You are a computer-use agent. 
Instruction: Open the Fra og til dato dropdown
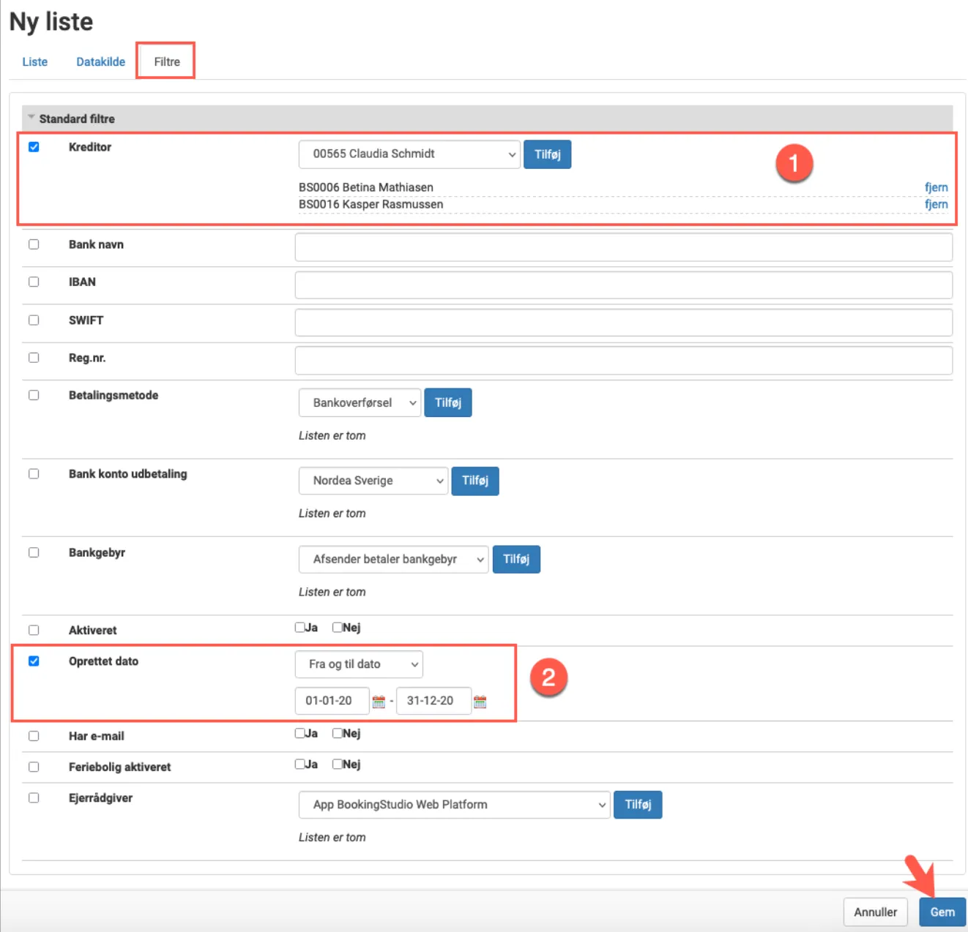[x=359, y=664]
